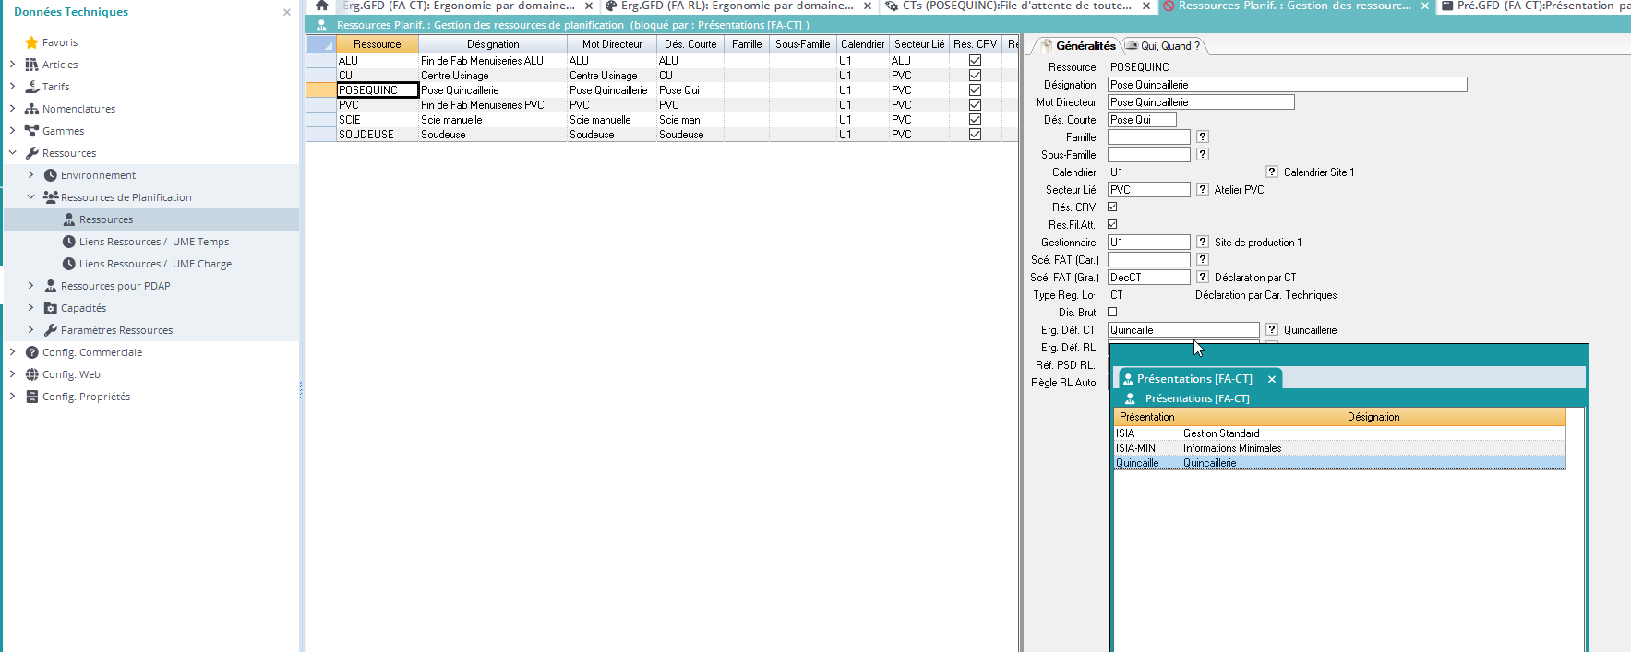
Task: Click the Favoris star icon
Action: click(31, 42)
